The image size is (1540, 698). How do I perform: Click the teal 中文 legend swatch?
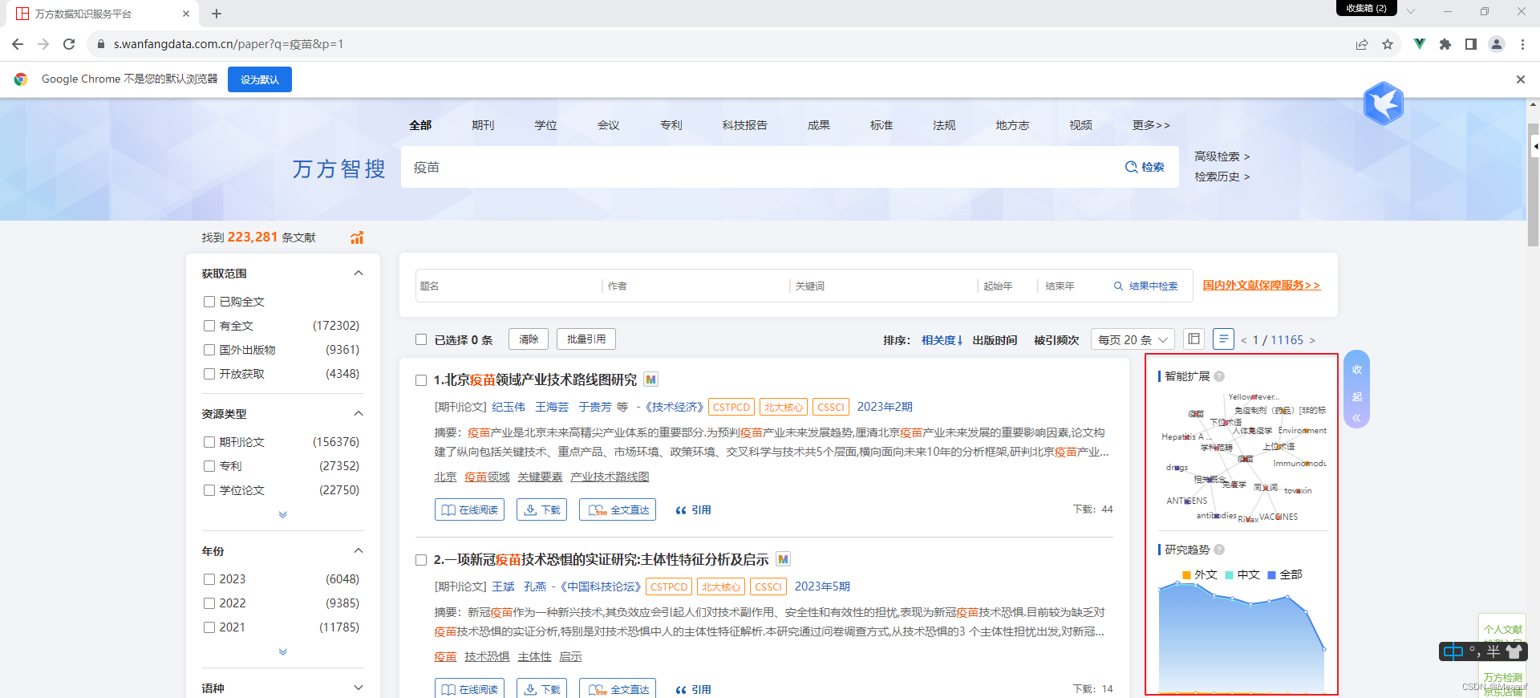click(1229, 574)
